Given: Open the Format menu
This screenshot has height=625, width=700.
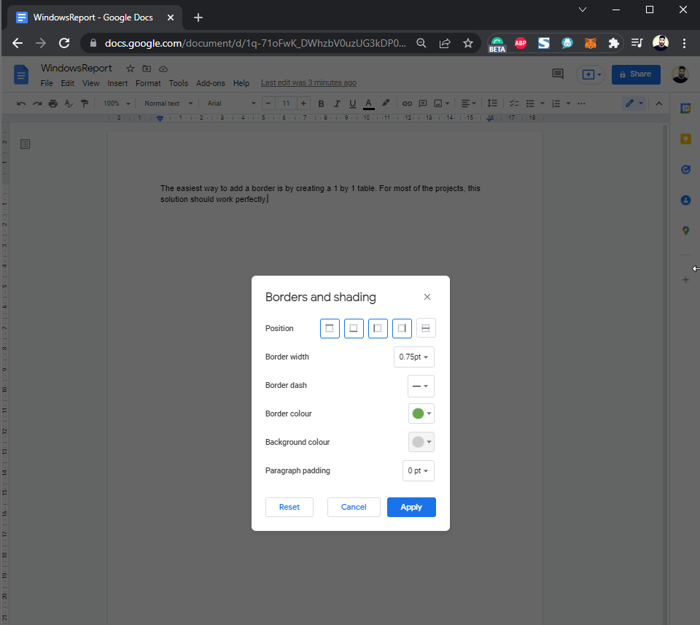Looking at the screenshot, I should coord(148,83).
